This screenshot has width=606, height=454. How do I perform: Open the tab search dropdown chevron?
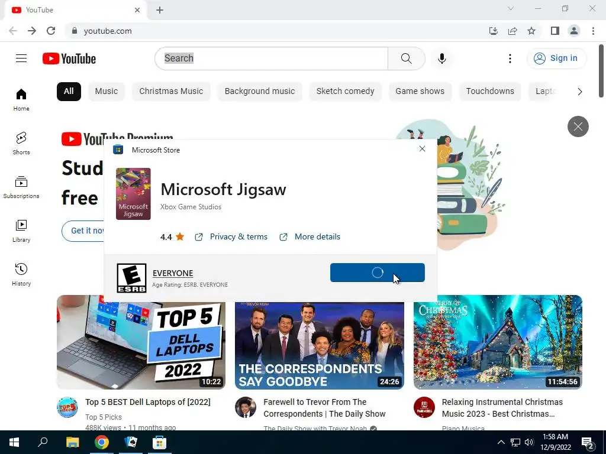pos(511,8)
